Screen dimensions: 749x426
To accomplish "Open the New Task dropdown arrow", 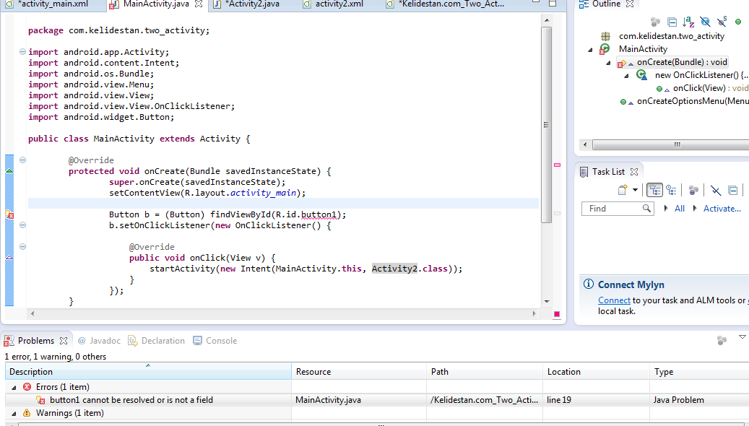I will click(x=636, y=190).
